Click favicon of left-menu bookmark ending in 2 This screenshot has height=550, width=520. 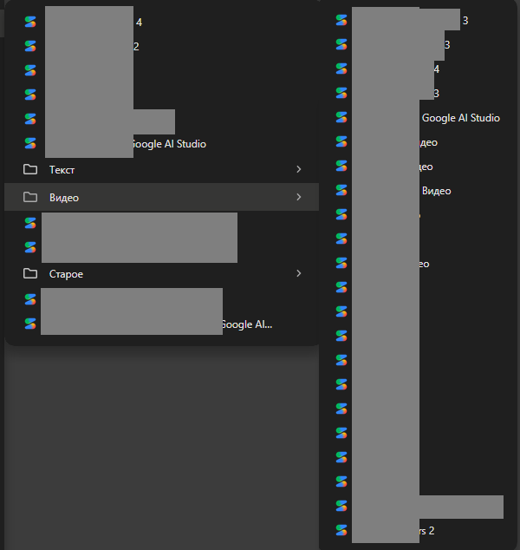tap(30, 46)
